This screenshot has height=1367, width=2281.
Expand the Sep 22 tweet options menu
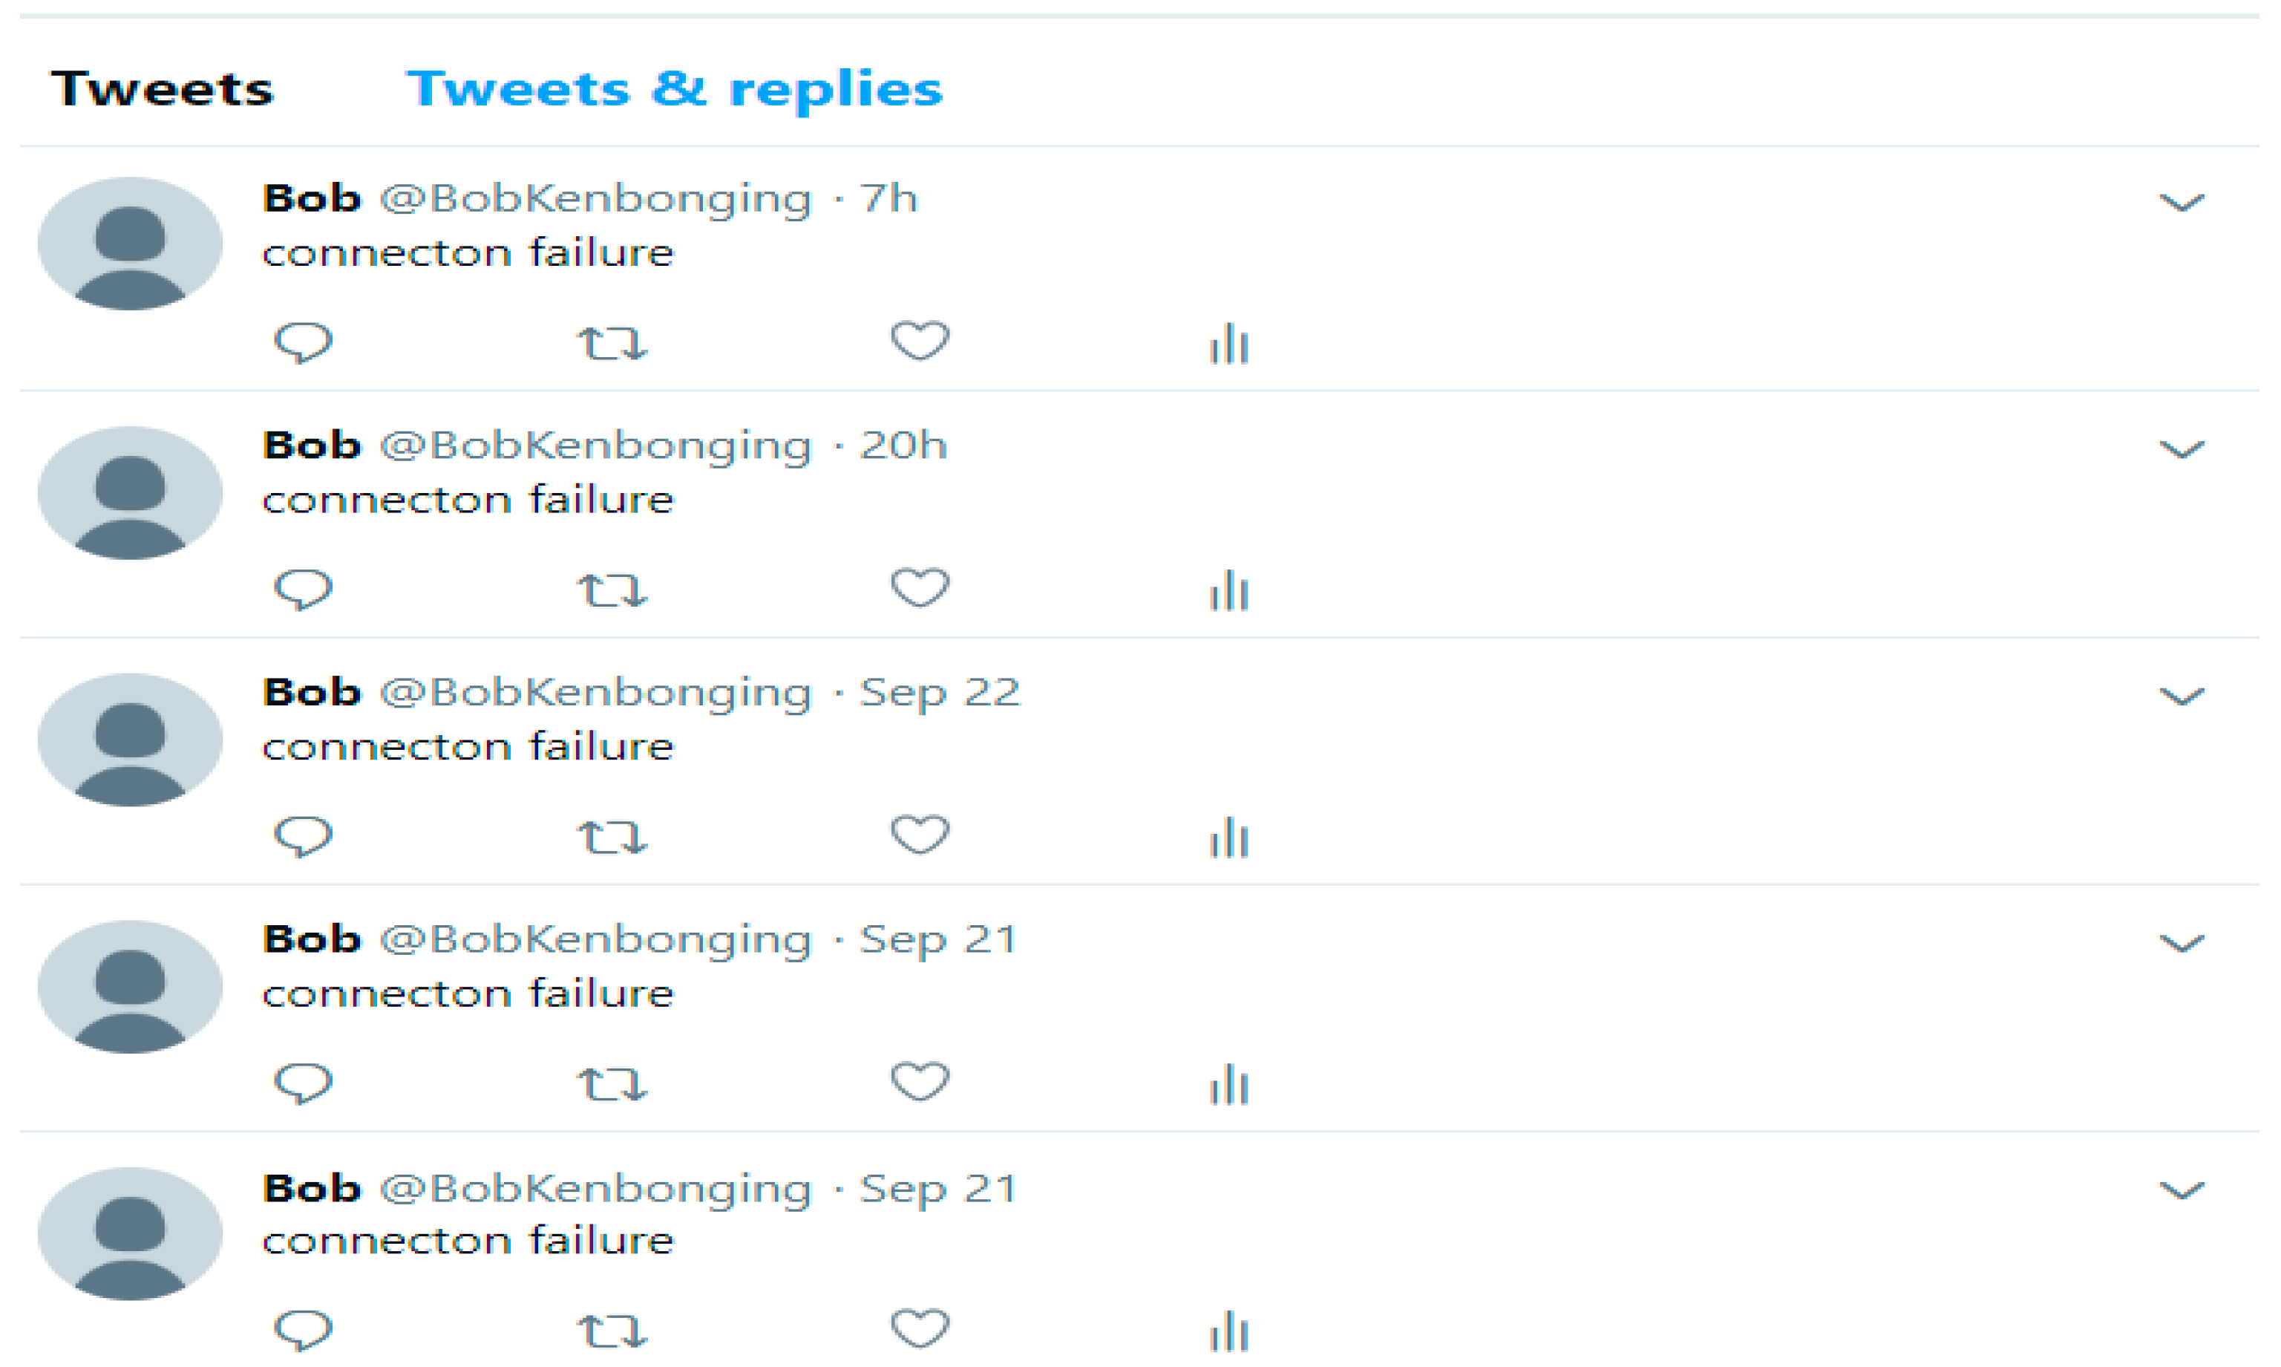(x=2182, y=696)
